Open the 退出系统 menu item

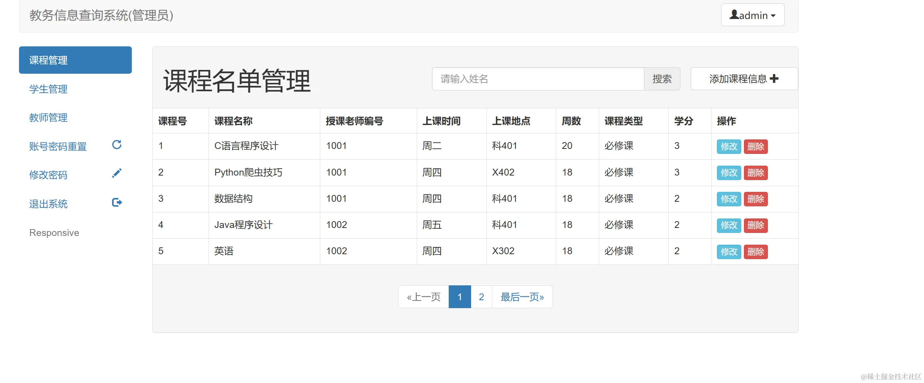48,204
